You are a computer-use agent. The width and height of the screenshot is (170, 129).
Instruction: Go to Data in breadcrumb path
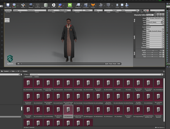pyautogui.click(x=13, y=71)
